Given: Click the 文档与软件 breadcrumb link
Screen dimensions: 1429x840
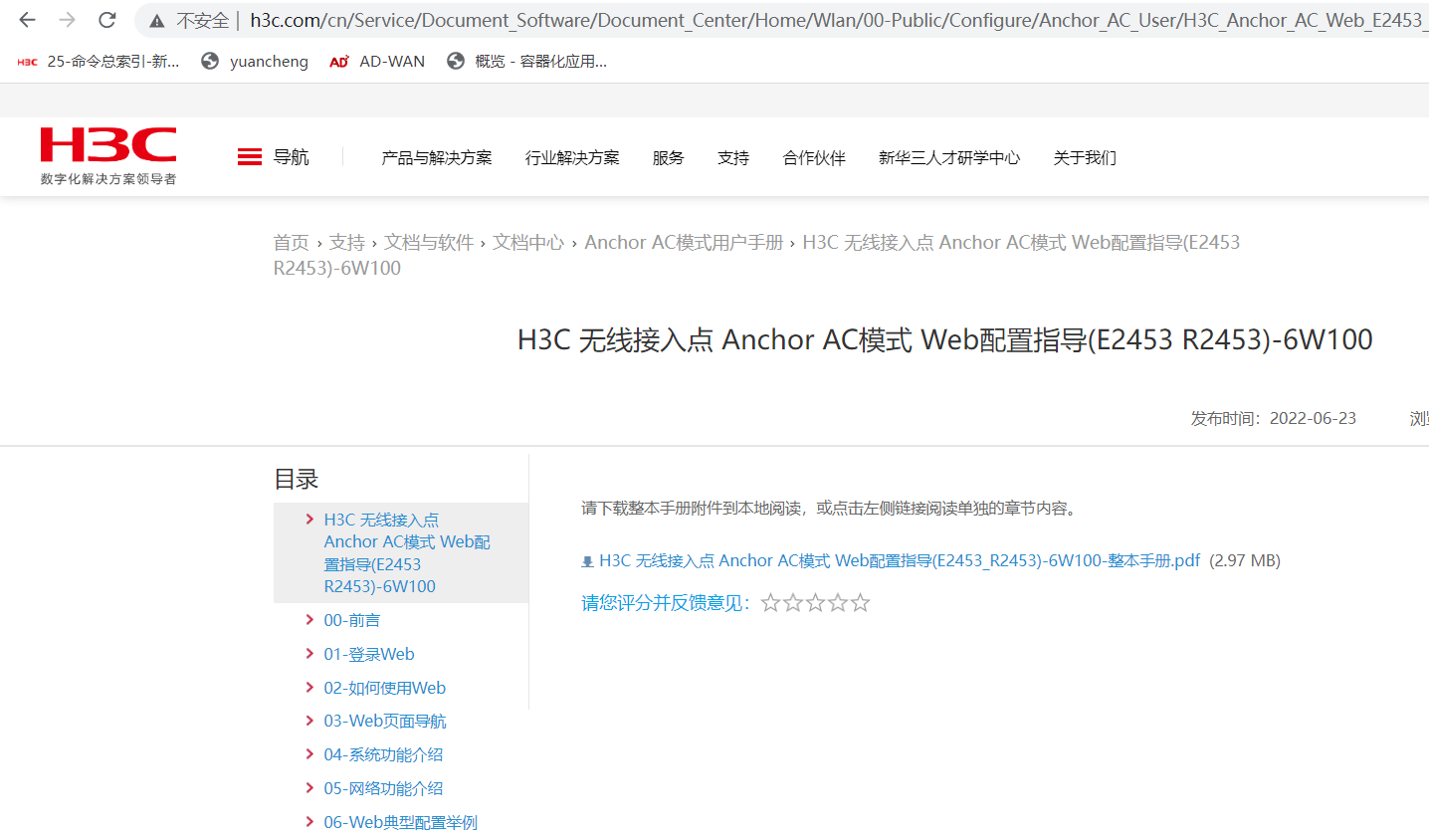Looking at the screenshot, I should [x=429, y=243].
